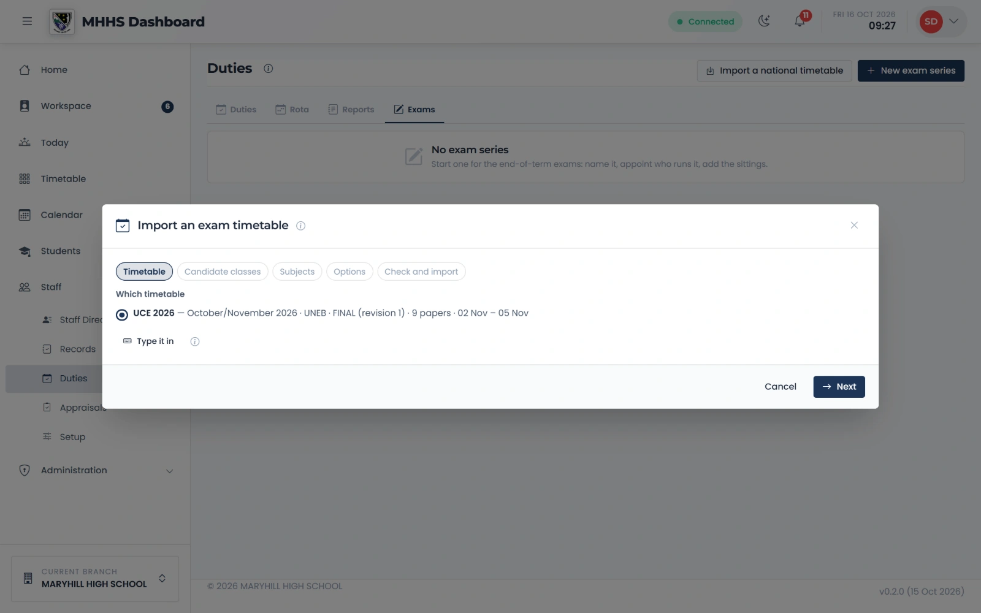Expand the user menu chevron
Viewport: 981px width, 613px height.
[954, 21]
